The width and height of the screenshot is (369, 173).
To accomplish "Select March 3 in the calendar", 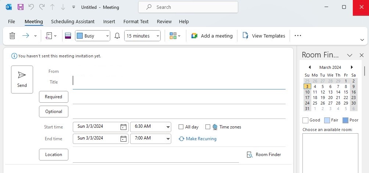I will 307,86.
